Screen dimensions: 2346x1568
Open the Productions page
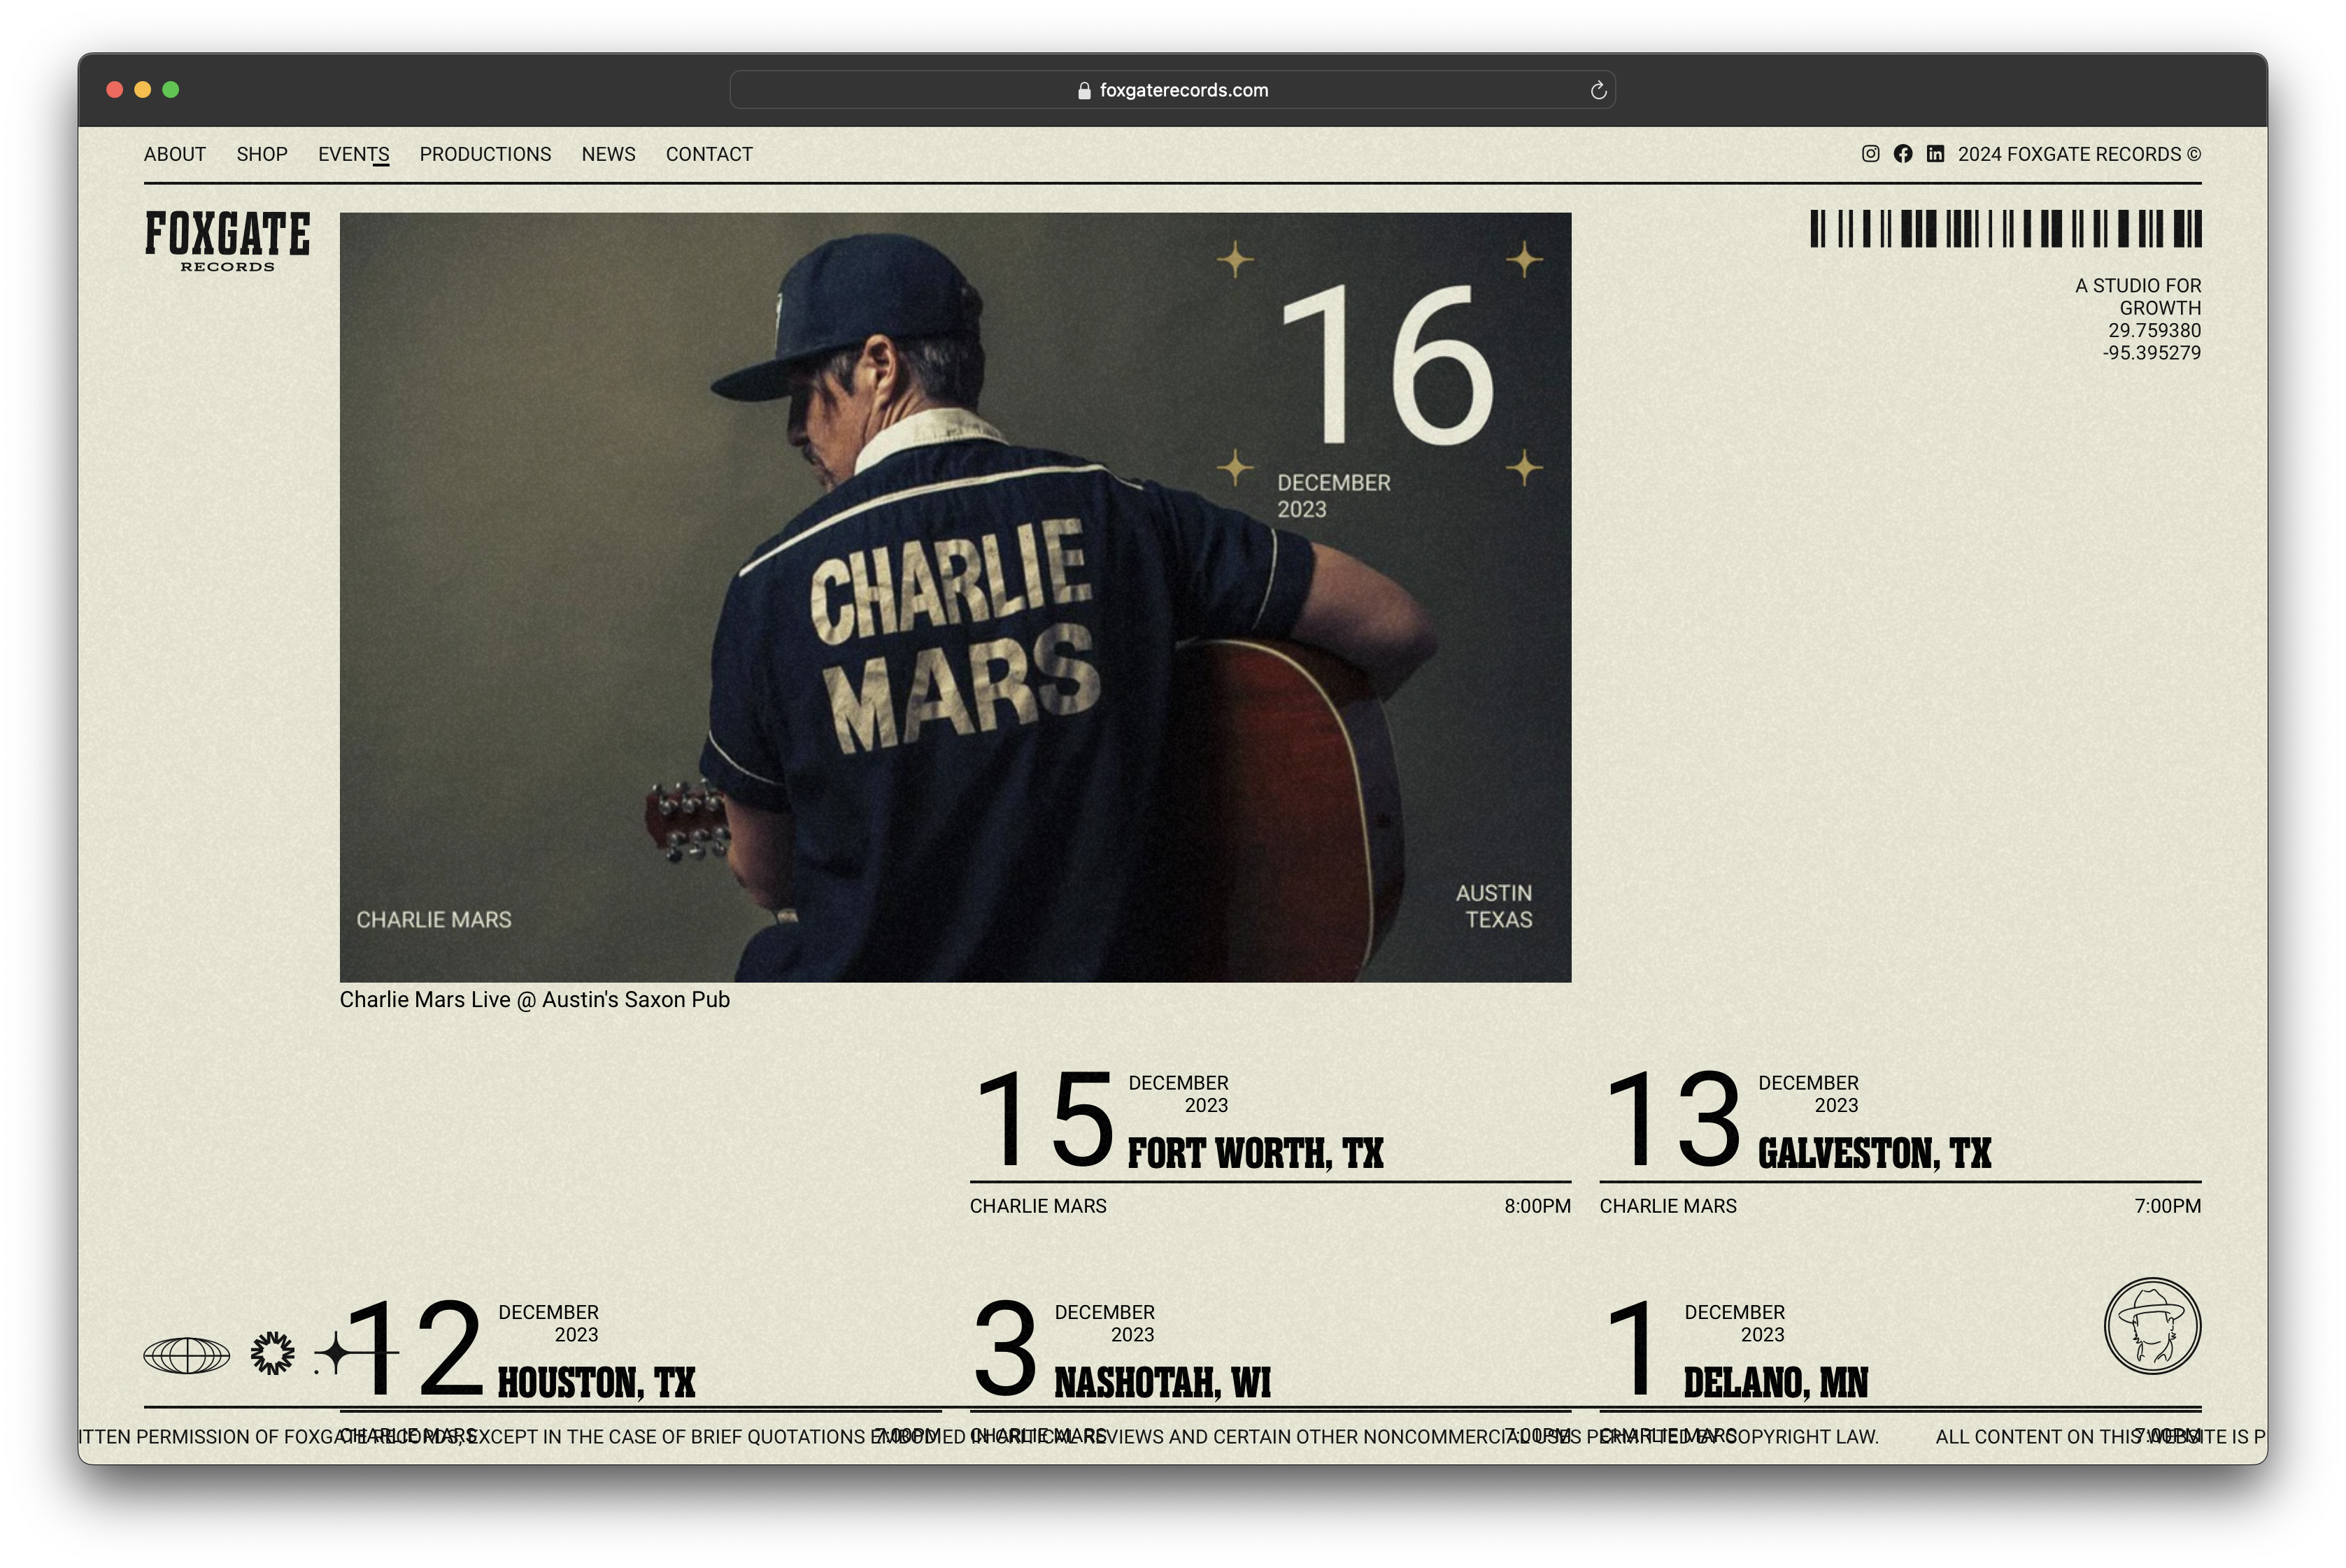pos(485,154)
